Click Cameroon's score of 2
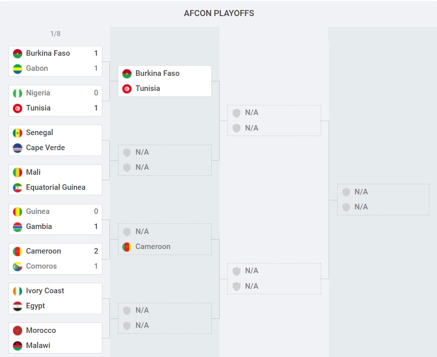Viewport: 437px width, 357px height. pyautogui.click(x=96, y=251)
